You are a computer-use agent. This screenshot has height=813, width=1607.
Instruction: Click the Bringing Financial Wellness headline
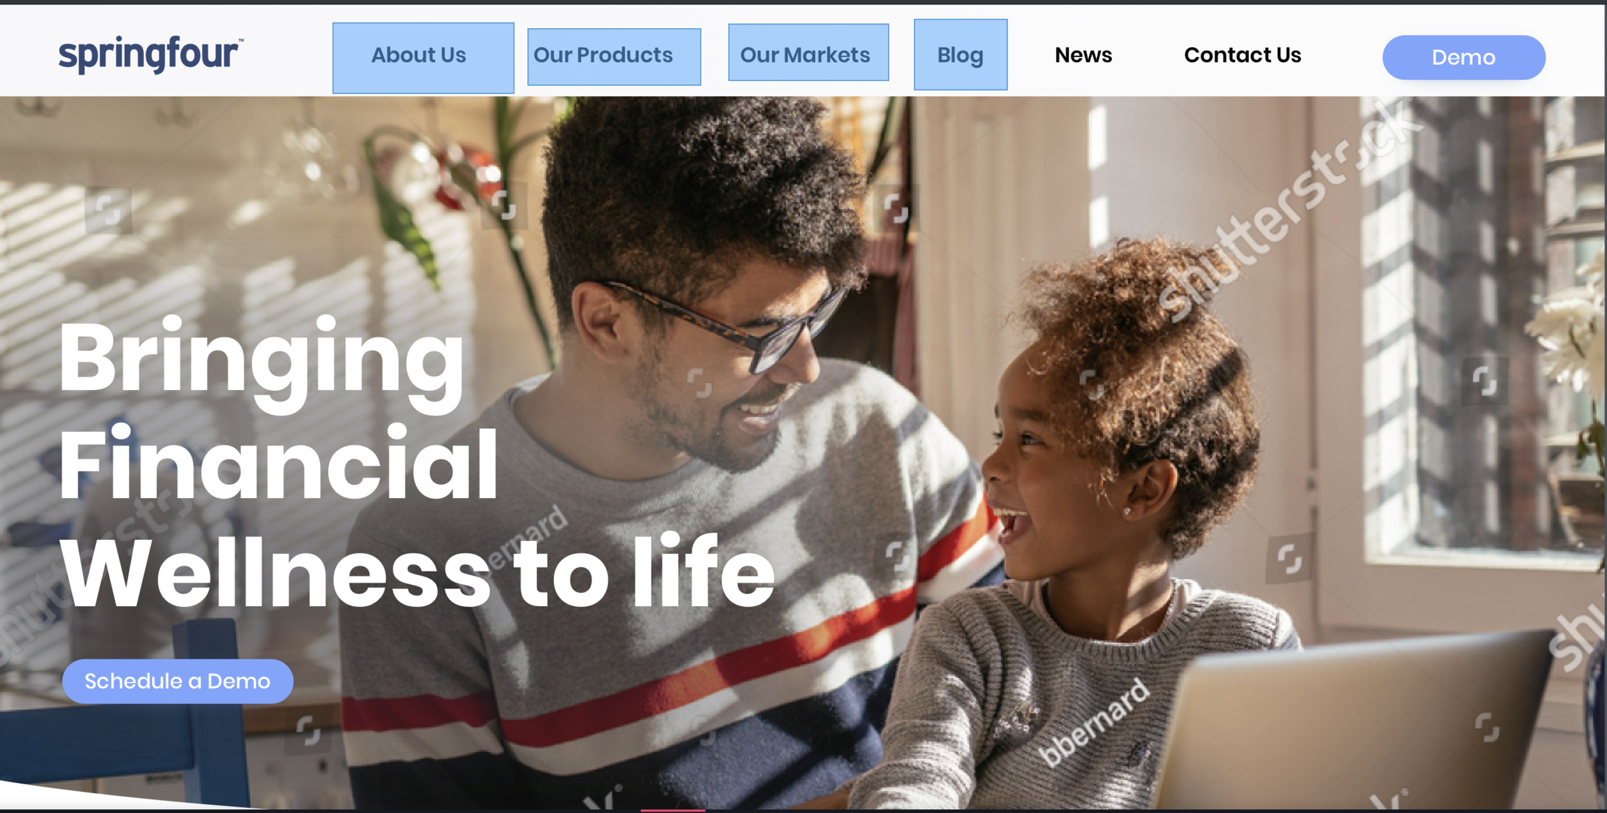[x=417, y=463]
